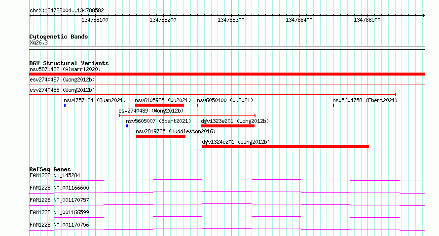The width and height of the screenshot is (439, 236).
Task: Select long red bar beneath dgv1324e201
Action: [x=286, y=147]
